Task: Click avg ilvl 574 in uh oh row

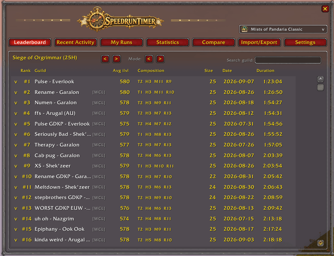Action: pos(124,219)
